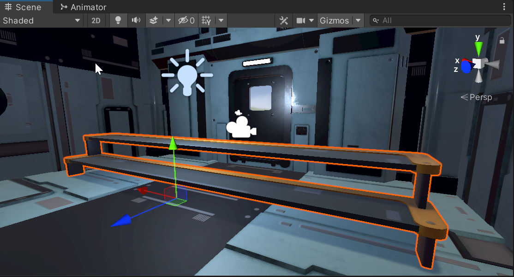Open the three-dot panel options menu
The height and width of the screenshot is (277, 514).
click(504, 7)
